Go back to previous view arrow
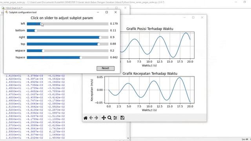The image size is (251, 141). [91, 118]
